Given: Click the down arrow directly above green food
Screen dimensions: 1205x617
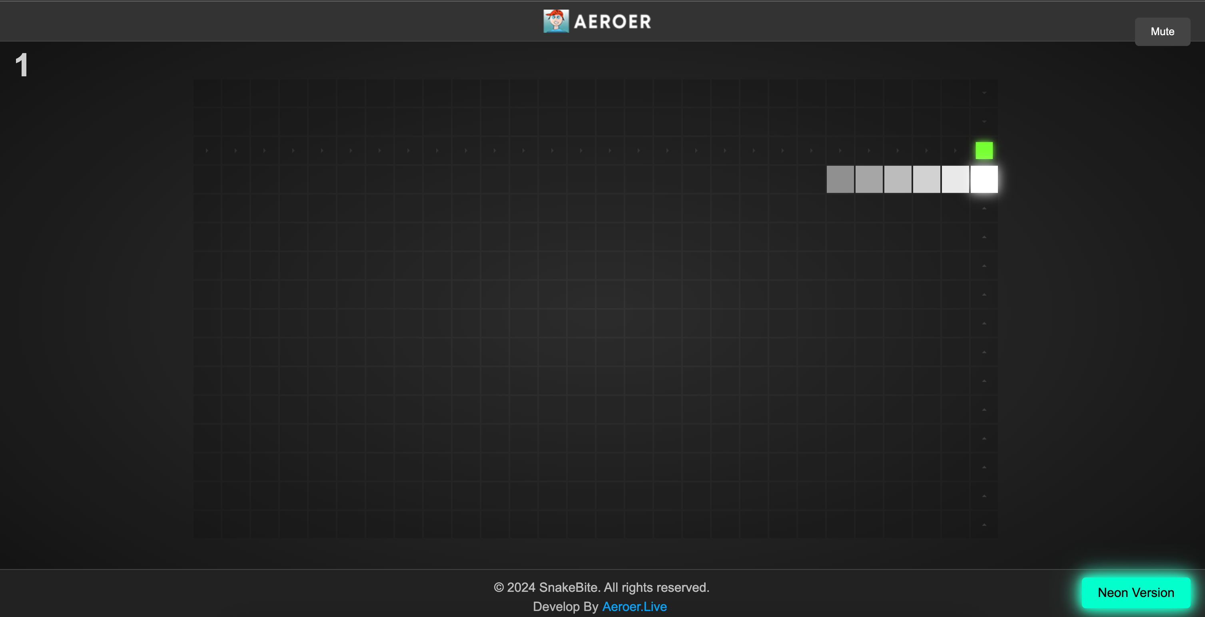Looking at the screenshot, I should (984, 121).
